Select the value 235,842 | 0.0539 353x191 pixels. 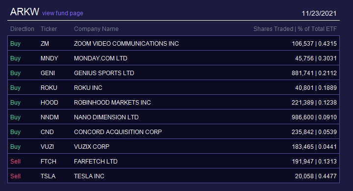point(314,132)
